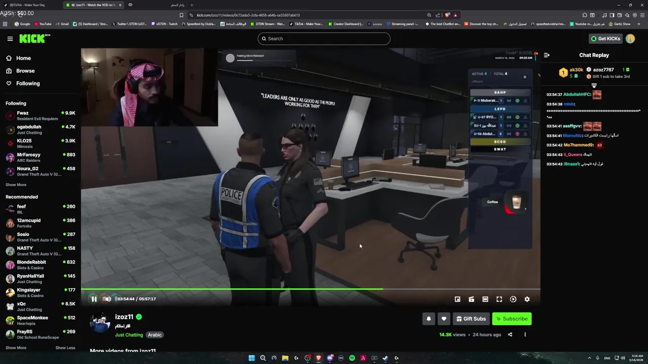Open the Windows Start menu

click(x=252, y=358)
